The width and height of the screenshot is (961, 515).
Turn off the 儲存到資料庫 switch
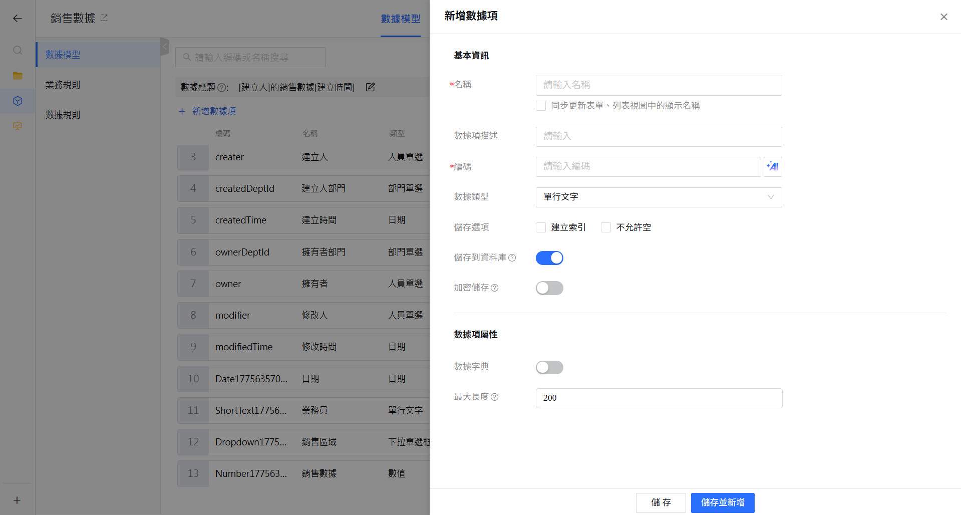click(x=549, y=258)
